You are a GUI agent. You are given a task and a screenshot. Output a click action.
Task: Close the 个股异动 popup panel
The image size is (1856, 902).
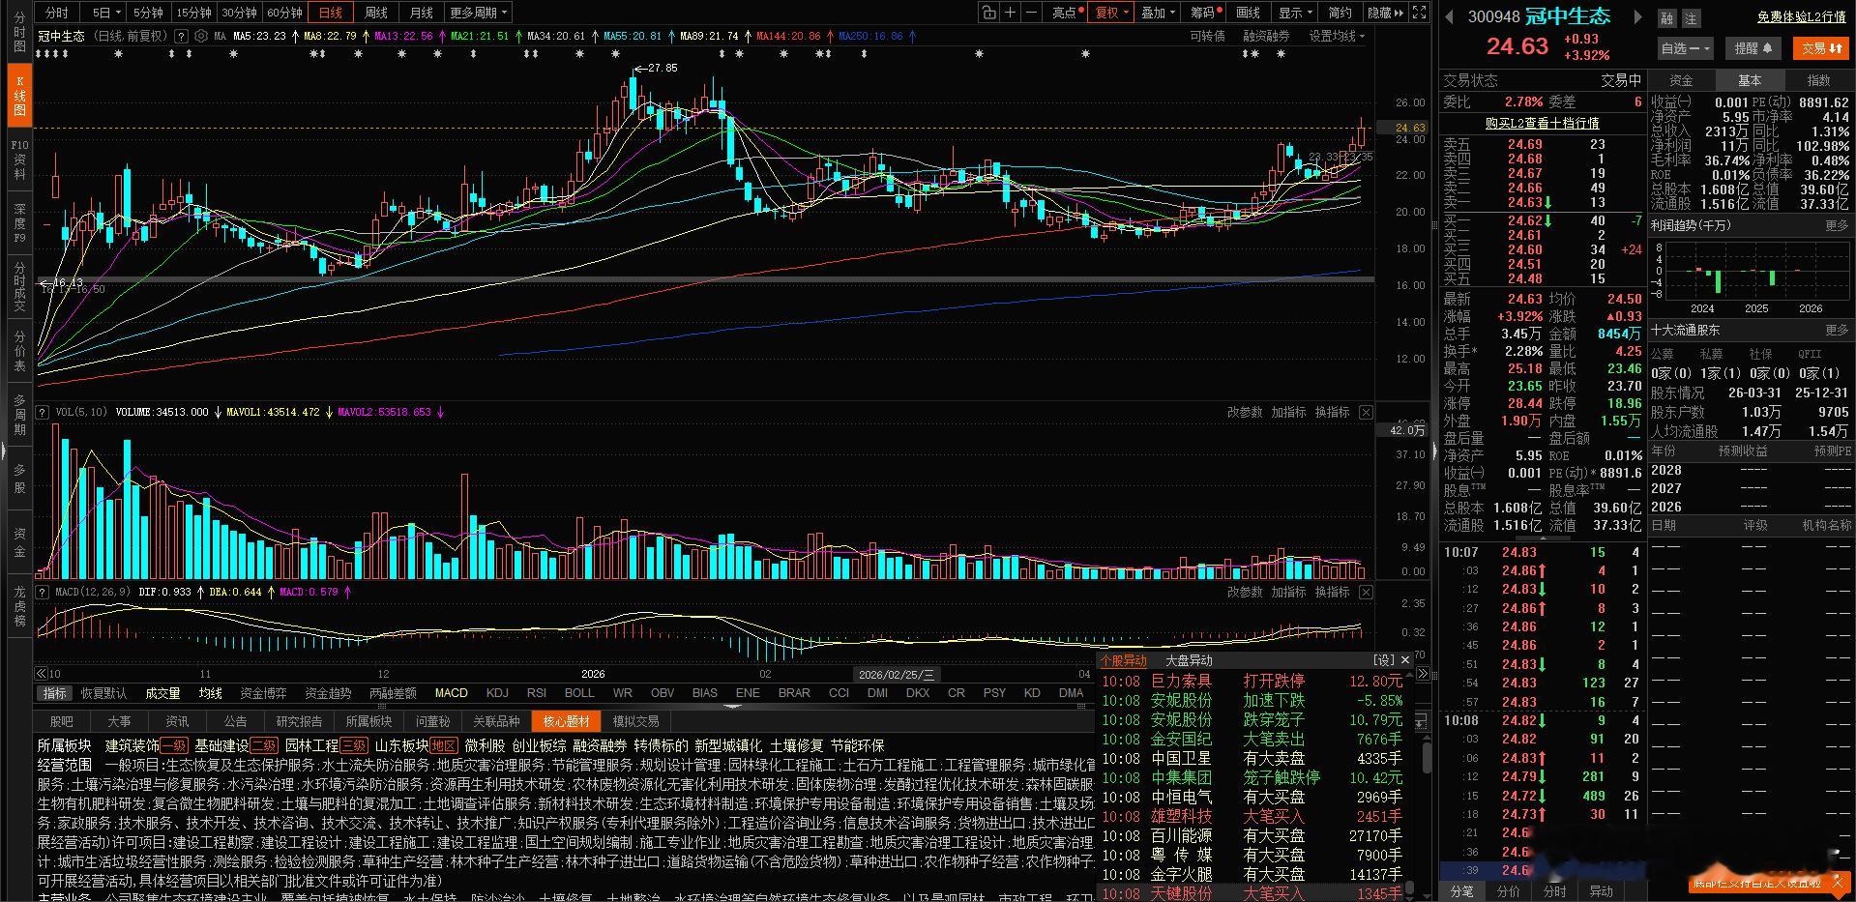pos(1405,660)
